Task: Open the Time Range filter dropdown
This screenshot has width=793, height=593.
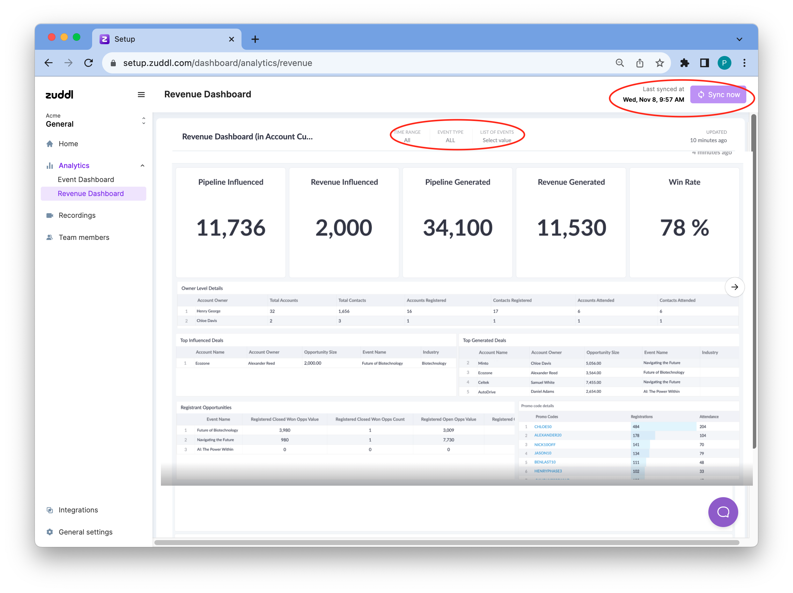Action: [x=407, y=140]
